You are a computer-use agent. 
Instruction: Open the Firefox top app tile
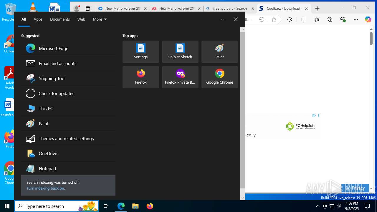(x=141, y=77)
